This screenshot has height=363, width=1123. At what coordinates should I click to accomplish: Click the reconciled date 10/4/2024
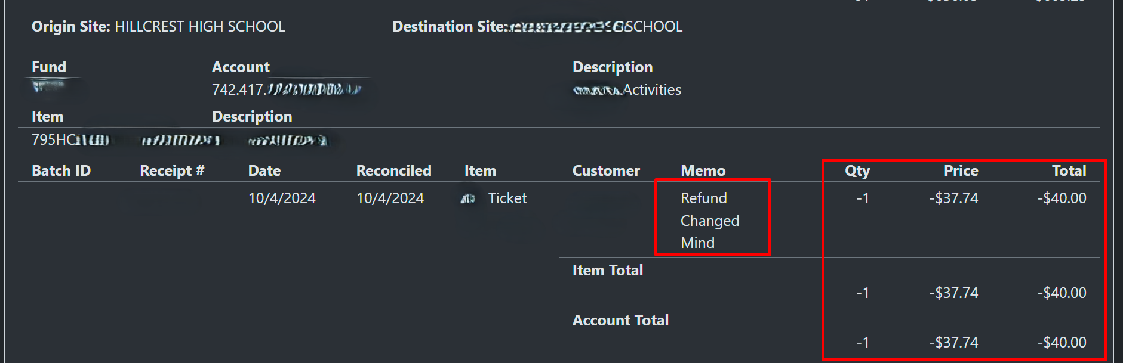click(x=390, y=198)
